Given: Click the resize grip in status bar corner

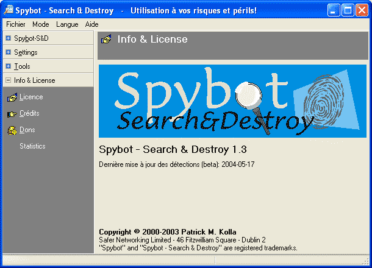Looking at the screenshot, I should (367, 261).
